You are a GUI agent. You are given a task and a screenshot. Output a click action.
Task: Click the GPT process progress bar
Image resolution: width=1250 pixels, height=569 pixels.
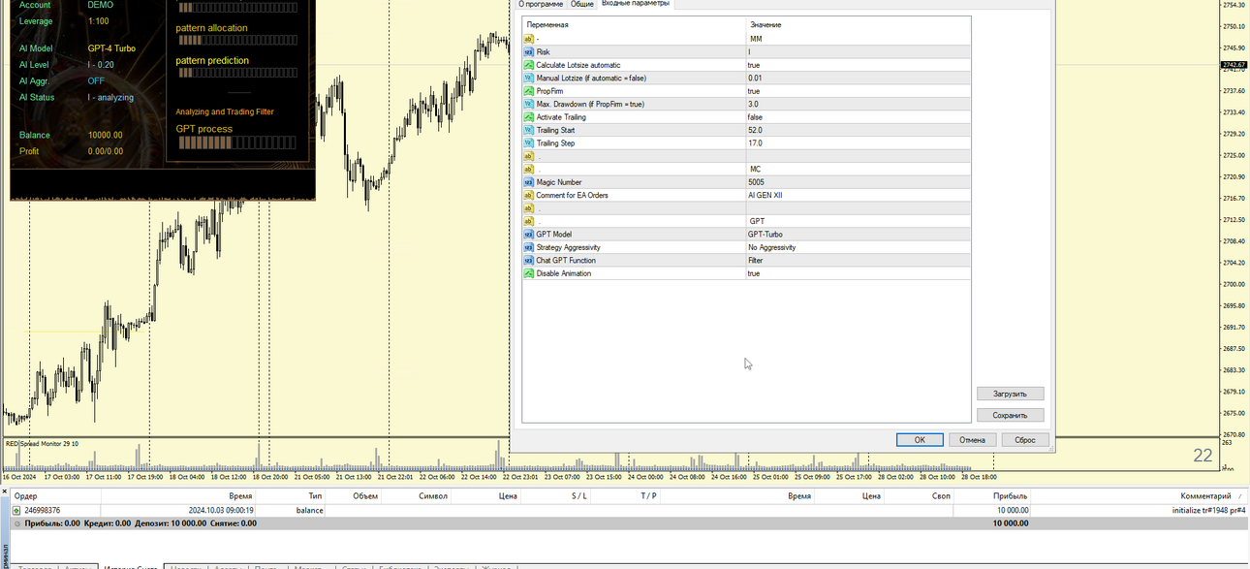click(x=237, y=142)
